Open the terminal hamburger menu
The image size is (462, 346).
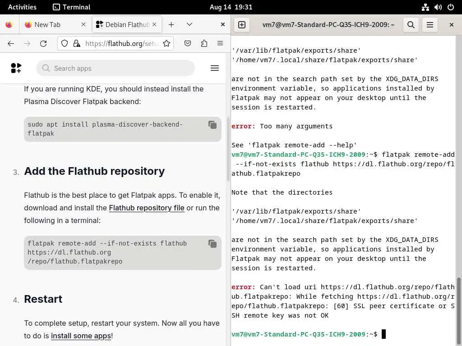(x=430, y=25)
